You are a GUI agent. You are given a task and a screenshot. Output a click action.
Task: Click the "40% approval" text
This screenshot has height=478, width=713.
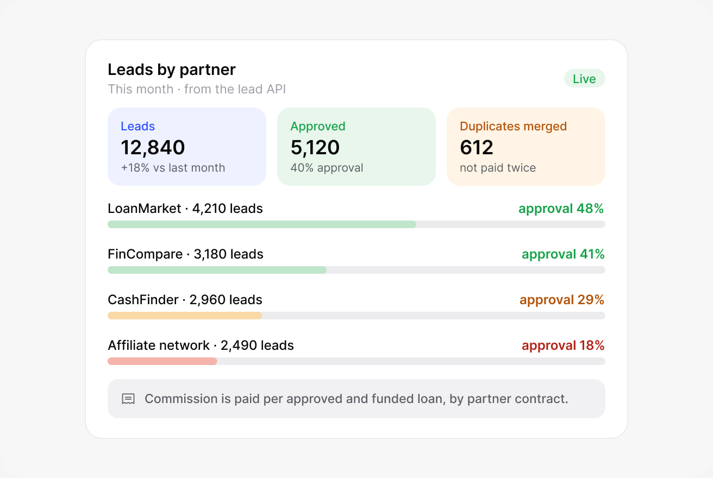click(327, 168)
